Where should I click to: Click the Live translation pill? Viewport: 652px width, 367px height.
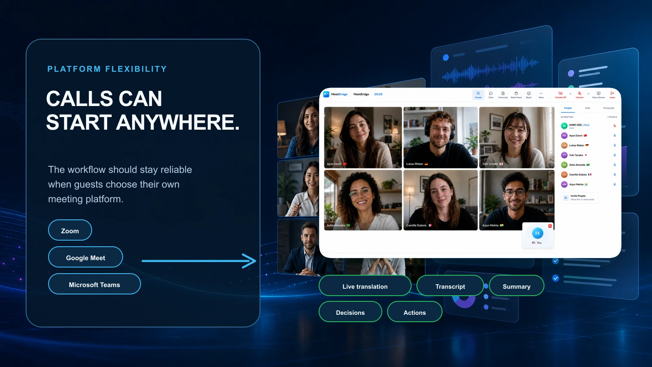tap(365, 286)
